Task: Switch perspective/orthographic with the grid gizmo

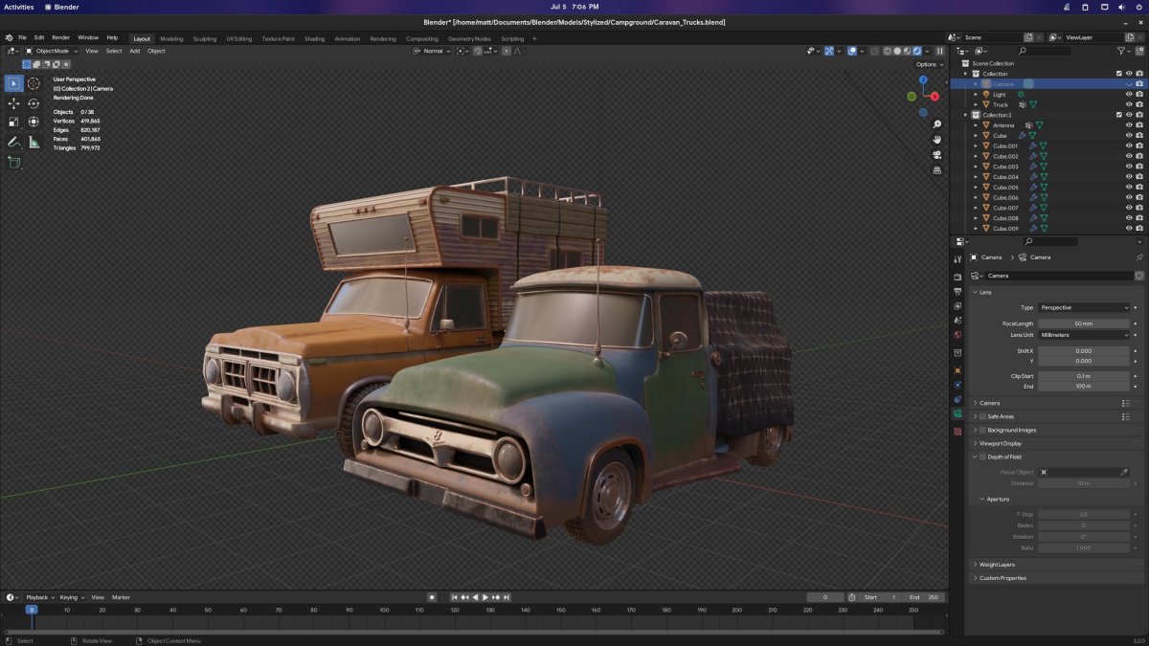Action: click(x=936, y=170)
